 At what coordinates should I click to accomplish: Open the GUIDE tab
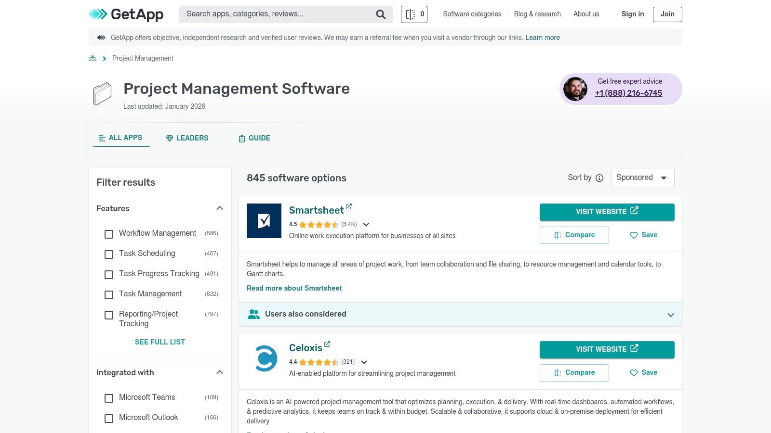(x=254, y=138)
